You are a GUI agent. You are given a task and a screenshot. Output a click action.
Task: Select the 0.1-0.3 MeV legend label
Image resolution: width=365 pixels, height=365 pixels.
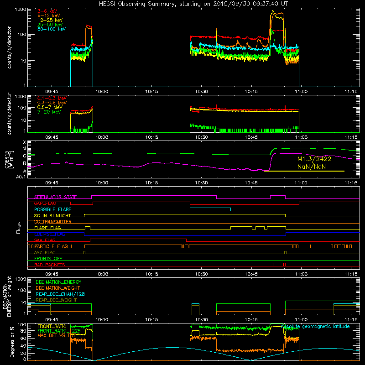point(52,98)
